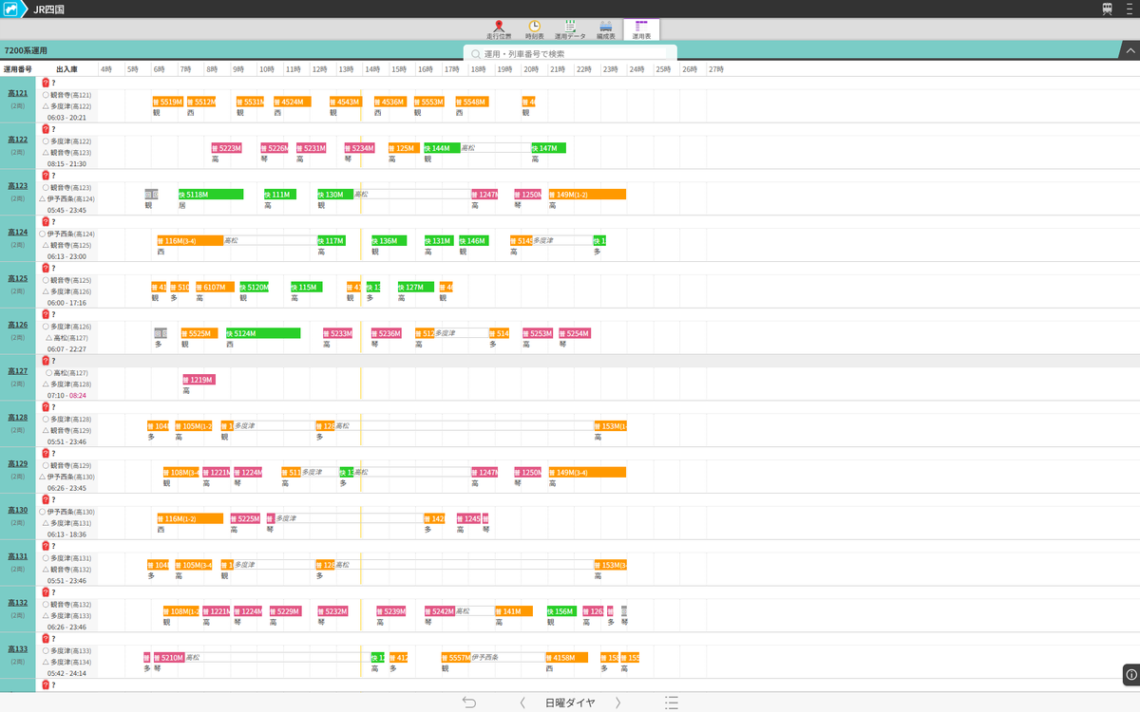Select rapid train 117M in 高124 row

point(332,241)
